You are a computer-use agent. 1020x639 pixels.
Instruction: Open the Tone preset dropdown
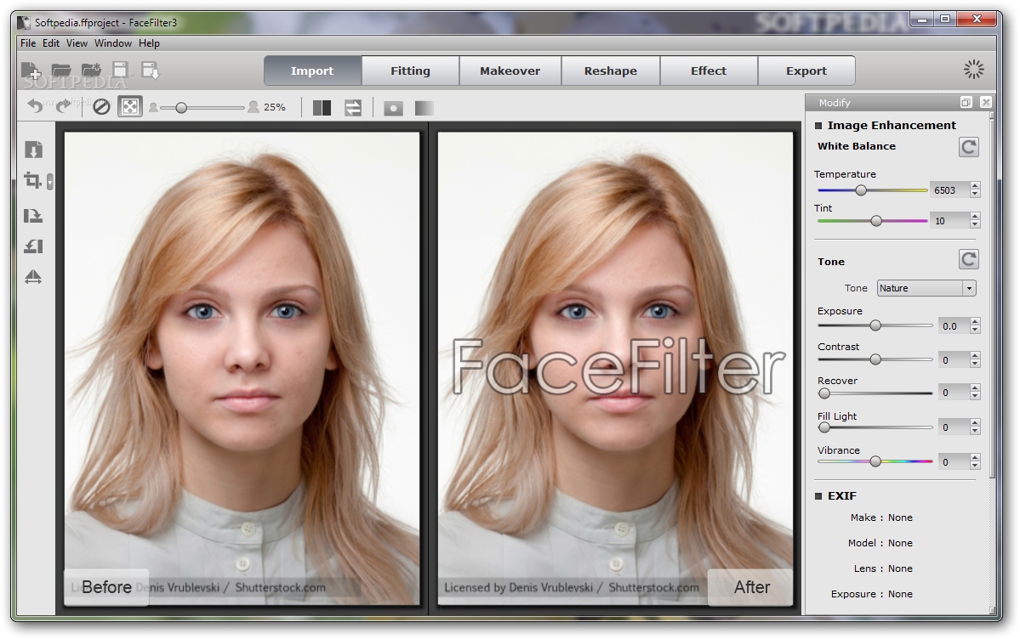926,288
